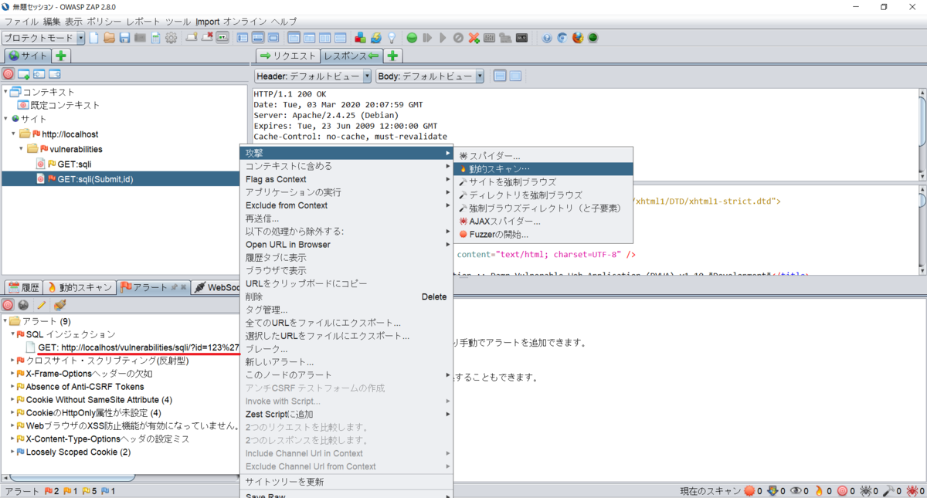Screen dimensions: 927x498
Task: Click the X-Frame-Options alert row
Action: [x=89, y=373]
